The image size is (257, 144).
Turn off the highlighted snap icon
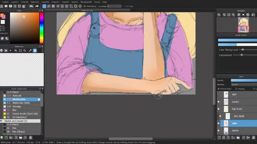tap(44, 6)
